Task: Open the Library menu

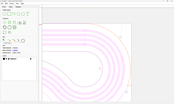Action: click(12, 4)
